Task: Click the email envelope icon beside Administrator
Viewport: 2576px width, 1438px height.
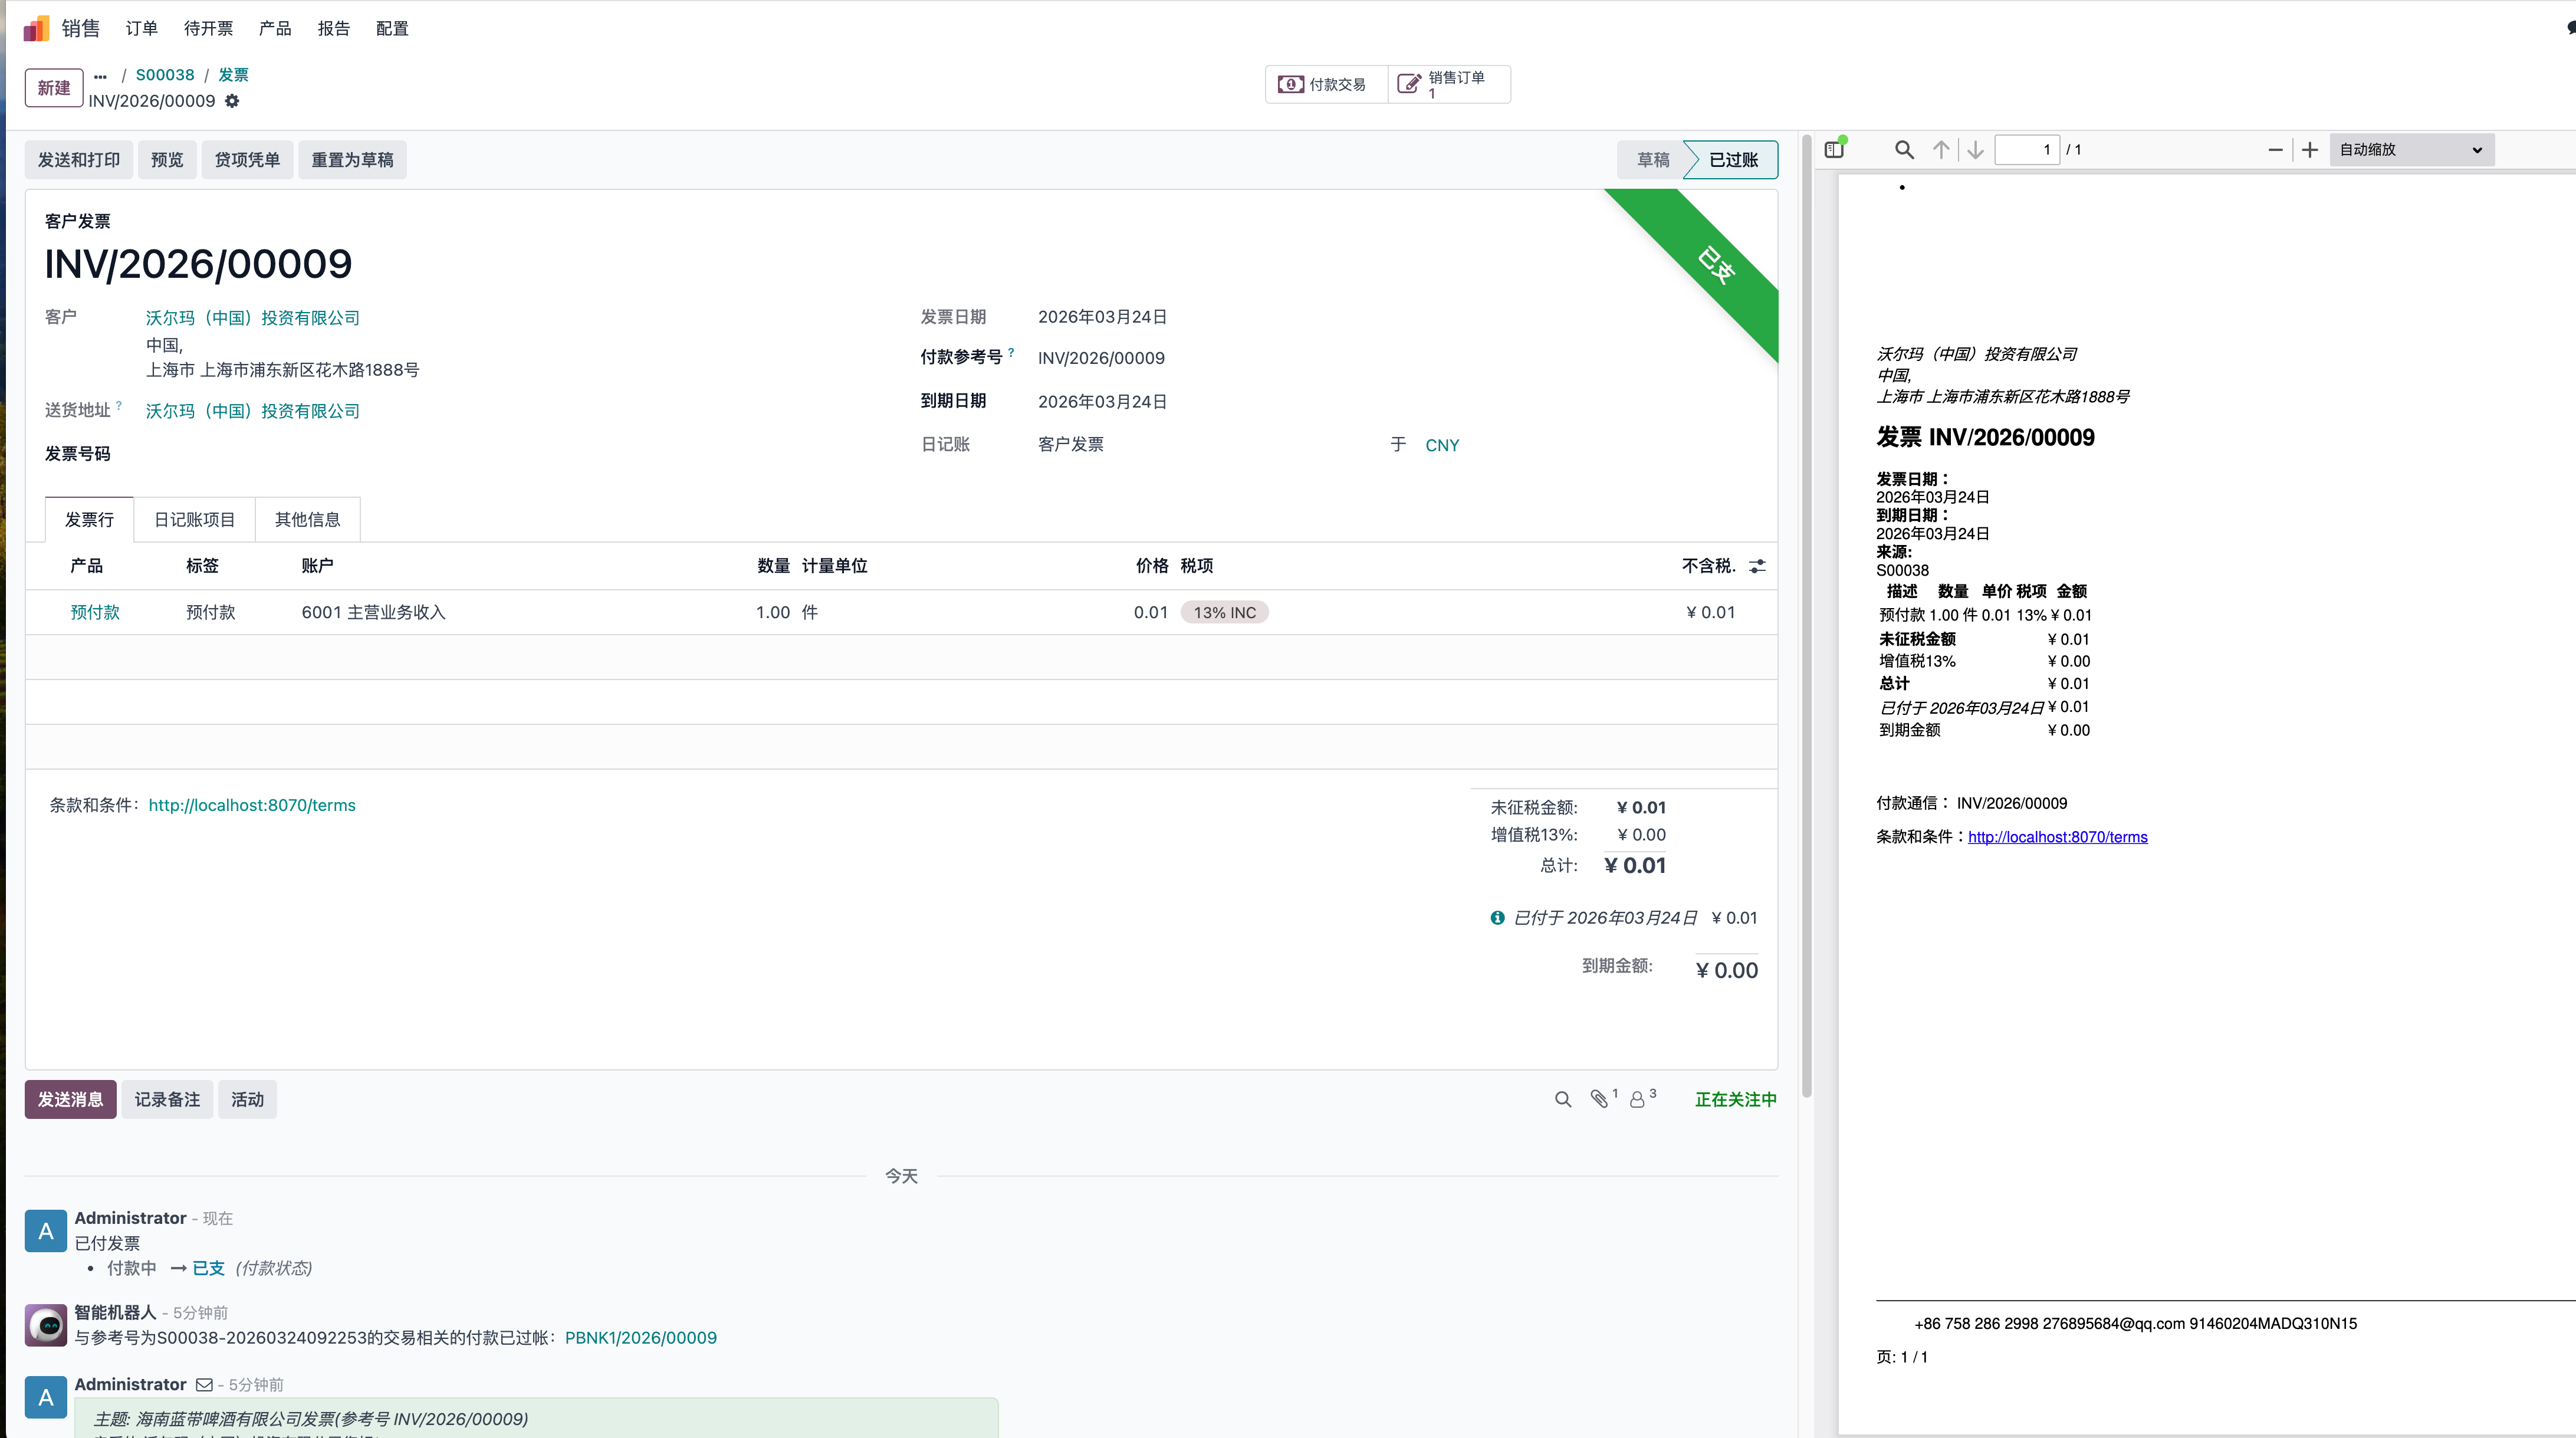Action: coord(204,1385)
